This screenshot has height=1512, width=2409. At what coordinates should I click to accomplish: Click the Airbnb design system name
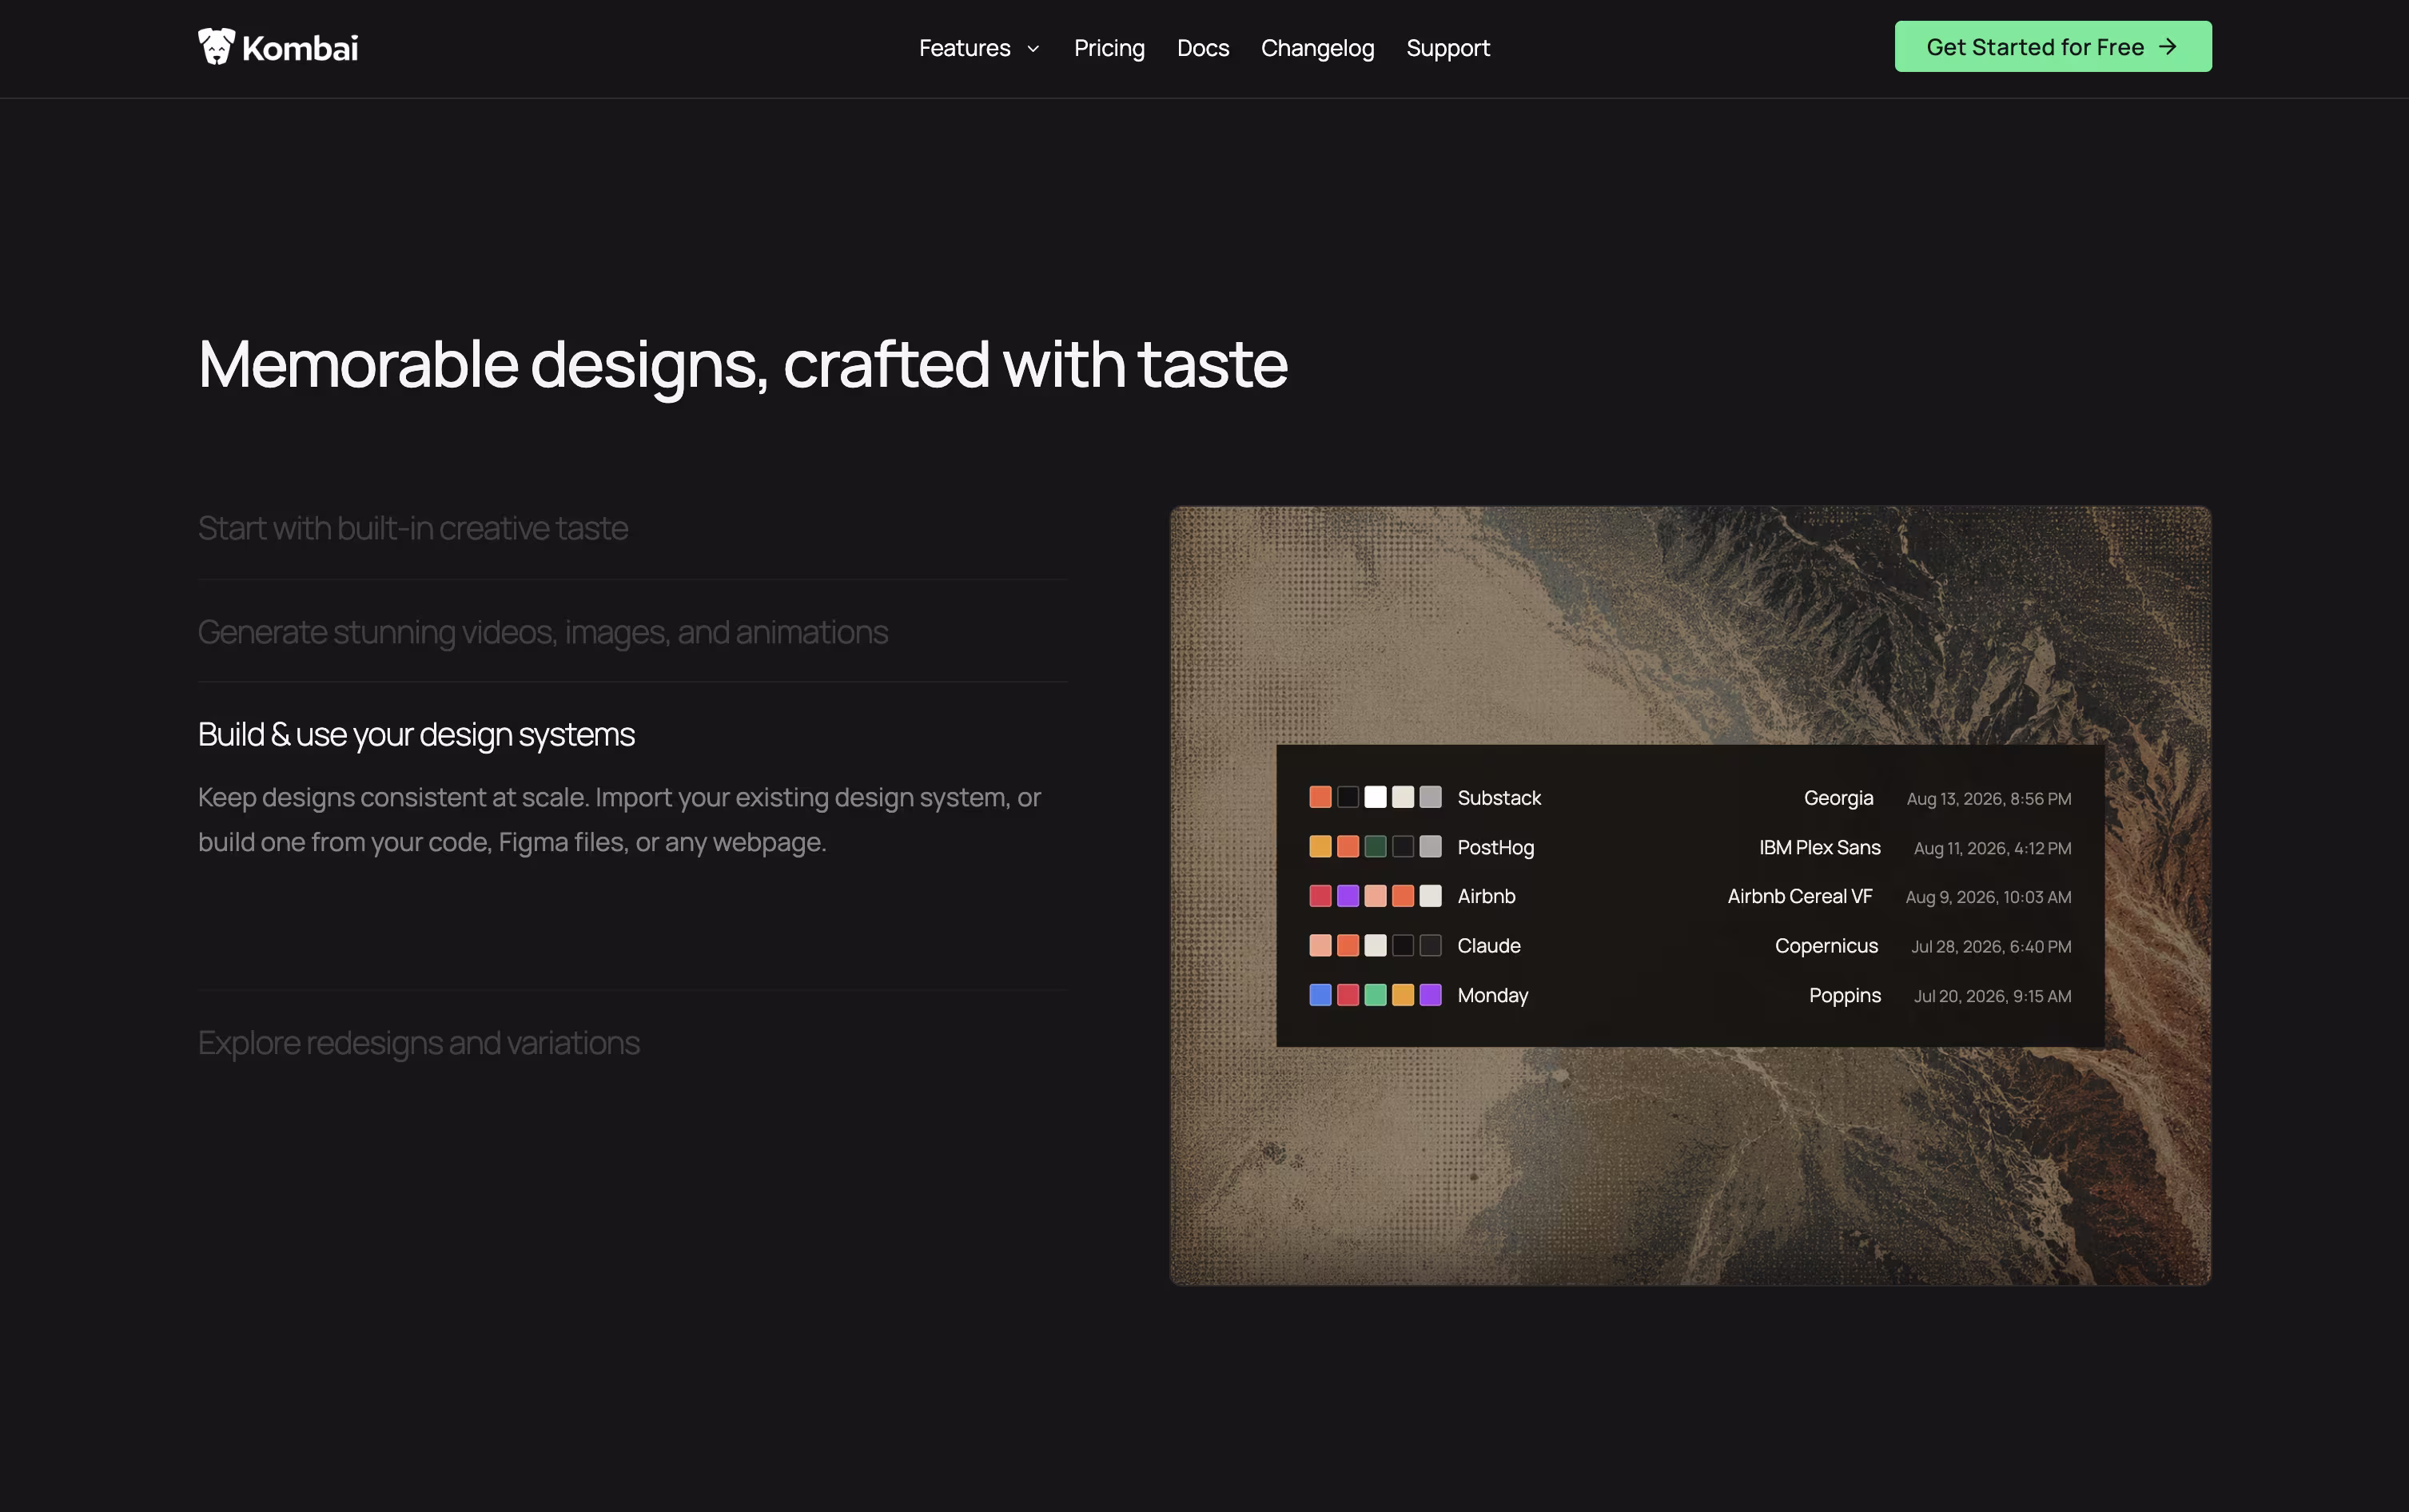click(1487, 897)
